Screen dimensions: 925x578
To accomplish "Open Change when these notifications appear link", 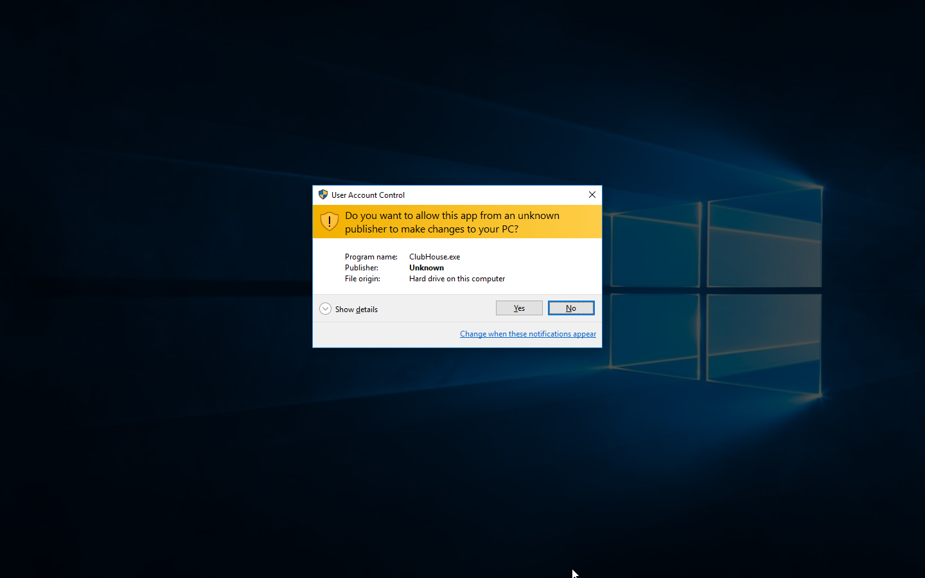I will 528,334.
